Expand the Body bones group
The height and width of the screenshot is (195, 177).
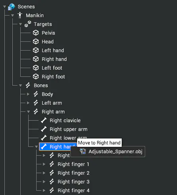click(28, 94)
